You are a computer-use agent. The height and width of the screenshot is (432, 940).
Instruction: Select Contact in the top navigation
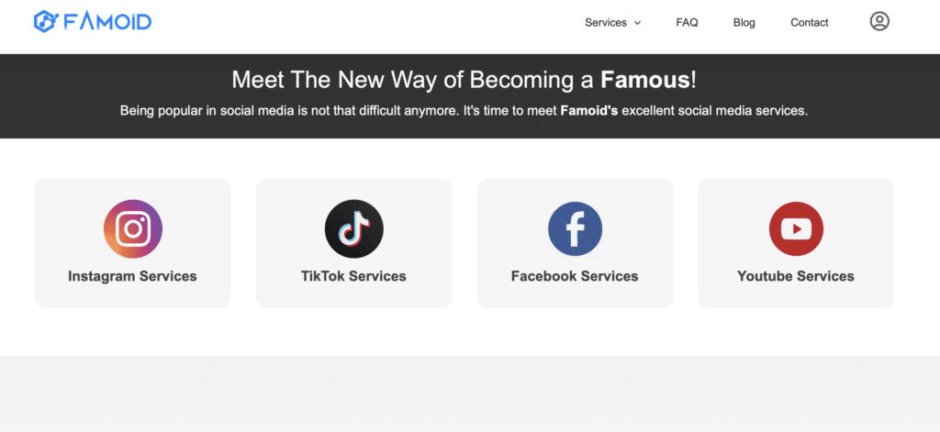point(810,23)
